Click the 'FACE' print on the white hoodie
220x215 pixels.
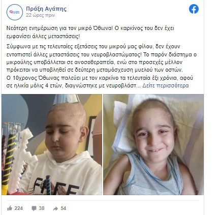56,186
